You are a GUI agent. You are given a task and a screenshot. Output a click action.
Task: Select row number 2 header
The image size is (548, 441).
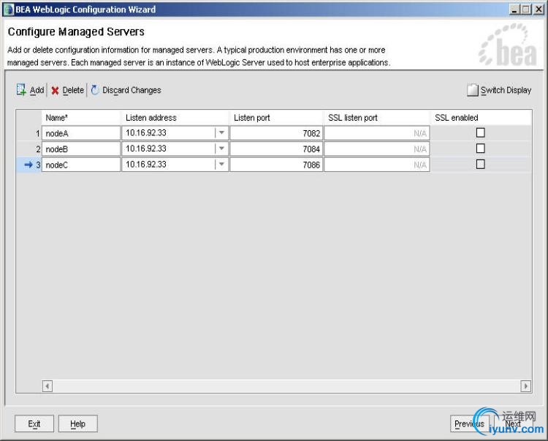(29, 148)
